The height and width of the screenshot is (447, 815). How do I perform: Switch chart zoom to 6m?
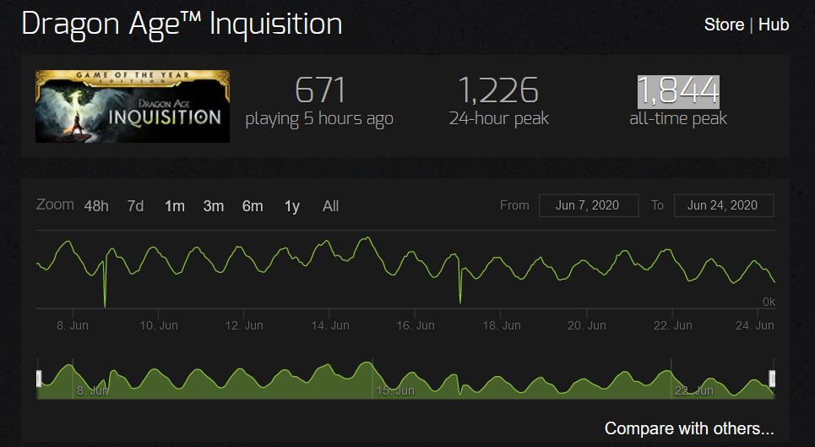pos(253,206)
